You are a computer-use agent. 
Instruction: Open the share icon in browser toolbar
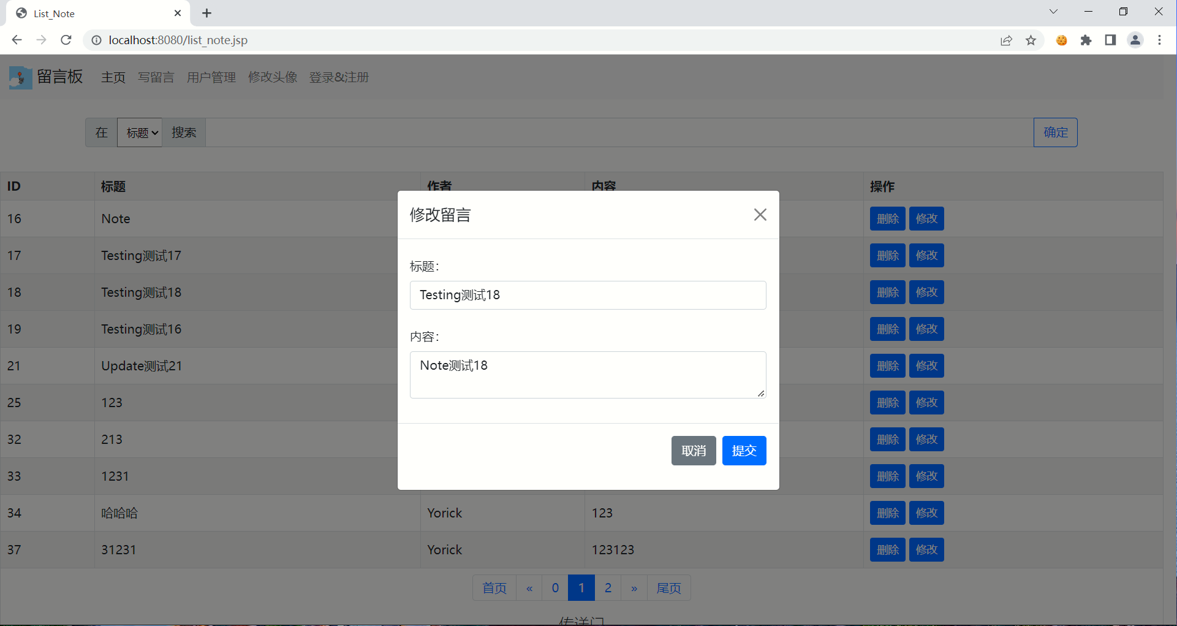(1006, 40)
